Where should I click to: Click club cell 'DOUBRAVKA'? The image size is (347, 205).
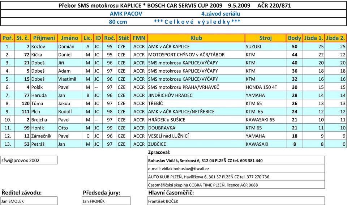pyautogui.click(x=196, y=128)
